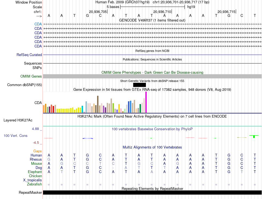Open the GTEx Gene Expression track title
262x199 pixels.
152,89
